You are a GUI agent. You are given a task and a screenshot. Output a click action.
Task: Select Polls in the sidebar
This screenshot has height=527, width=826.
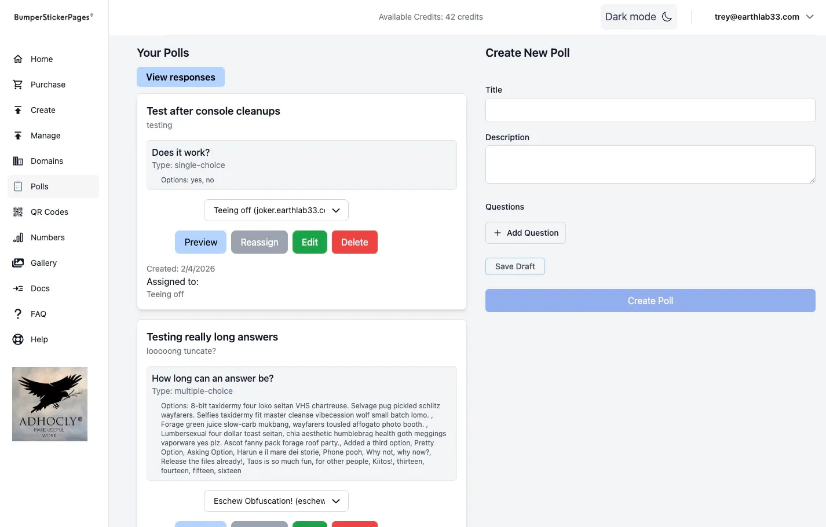[53, 186]
